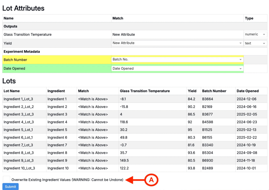269x190 pixels.
Task: Select the Date Opened column header
Action: coord(247,91)
